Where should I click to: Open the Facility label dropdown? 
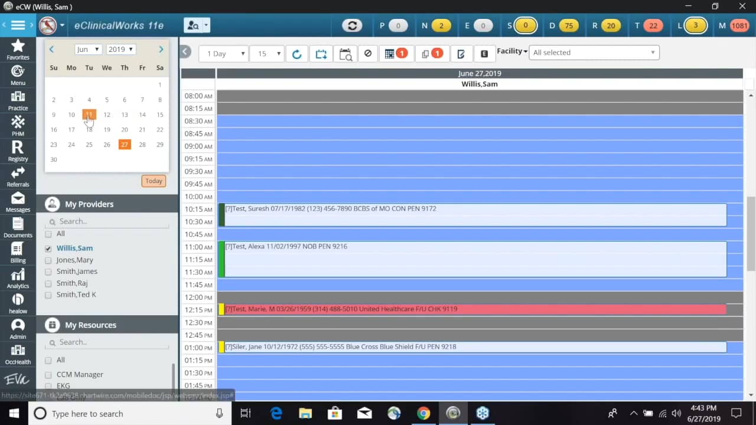click(x=512, y=51)
